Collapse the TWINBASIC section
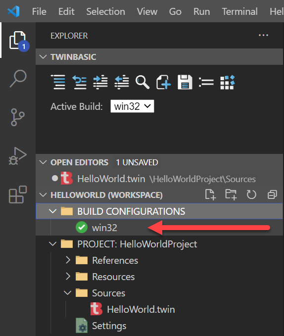The height and width of the screenshot is (336, 284). click(43, 57)
